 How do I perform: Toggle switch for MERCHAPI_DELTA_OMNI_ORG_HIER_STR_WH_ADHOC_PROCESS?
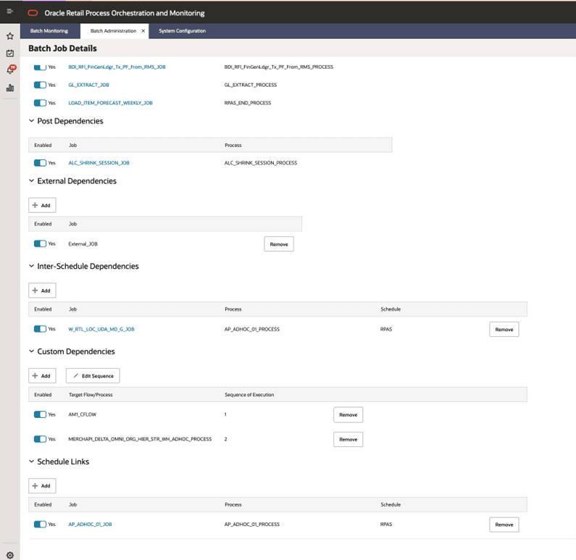pyautogui.click(x=40, y=439)
